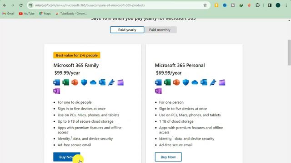This screenshot has height=163, width=291.
Task: Click the Microsoft 365 Family heading
Action: 76,65
